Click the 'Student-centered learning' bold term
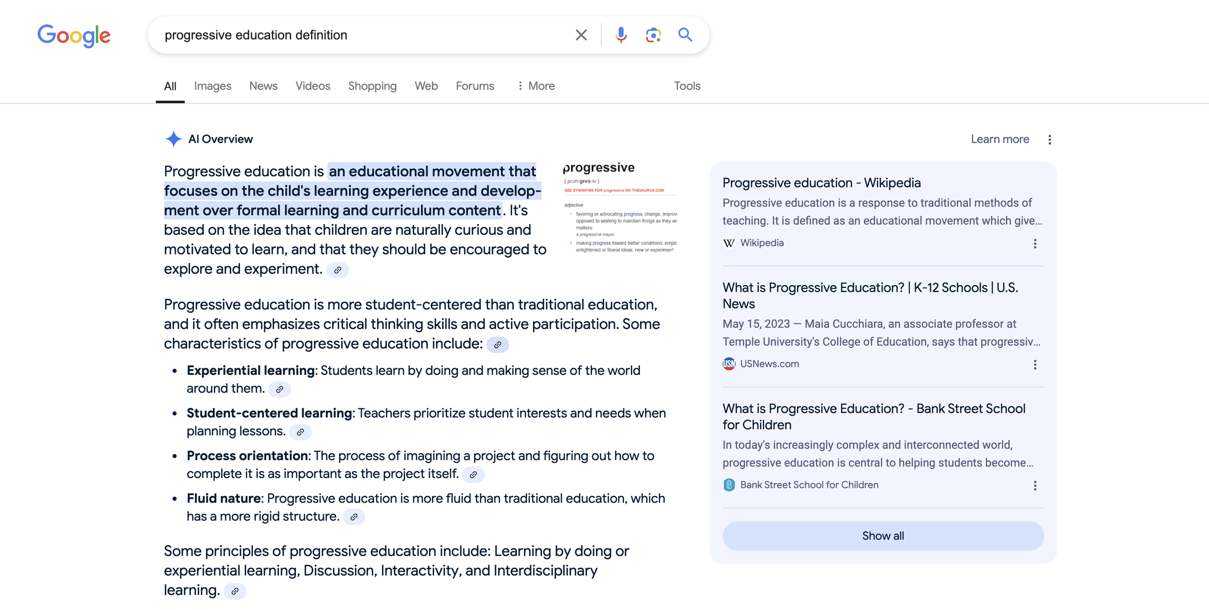The height and width of the screenshot is (610, 1209). pos(269,413)
